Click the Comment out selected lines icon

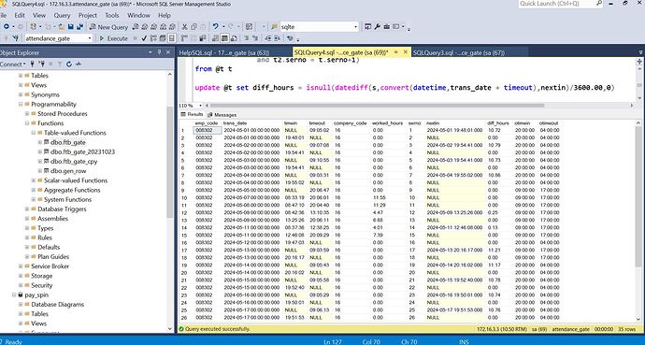pyautogui.click(x=246, y=38)
